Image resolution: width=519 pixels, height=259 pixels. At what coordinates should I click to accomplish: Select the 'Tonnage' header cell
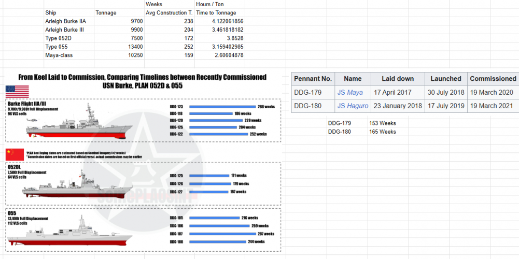pos(119,13)
